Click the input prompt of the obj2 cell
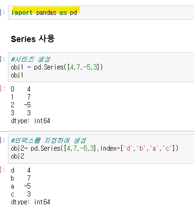Image resolution: width=194 pixels, height=209 pixels. click(x=2, y=140)
